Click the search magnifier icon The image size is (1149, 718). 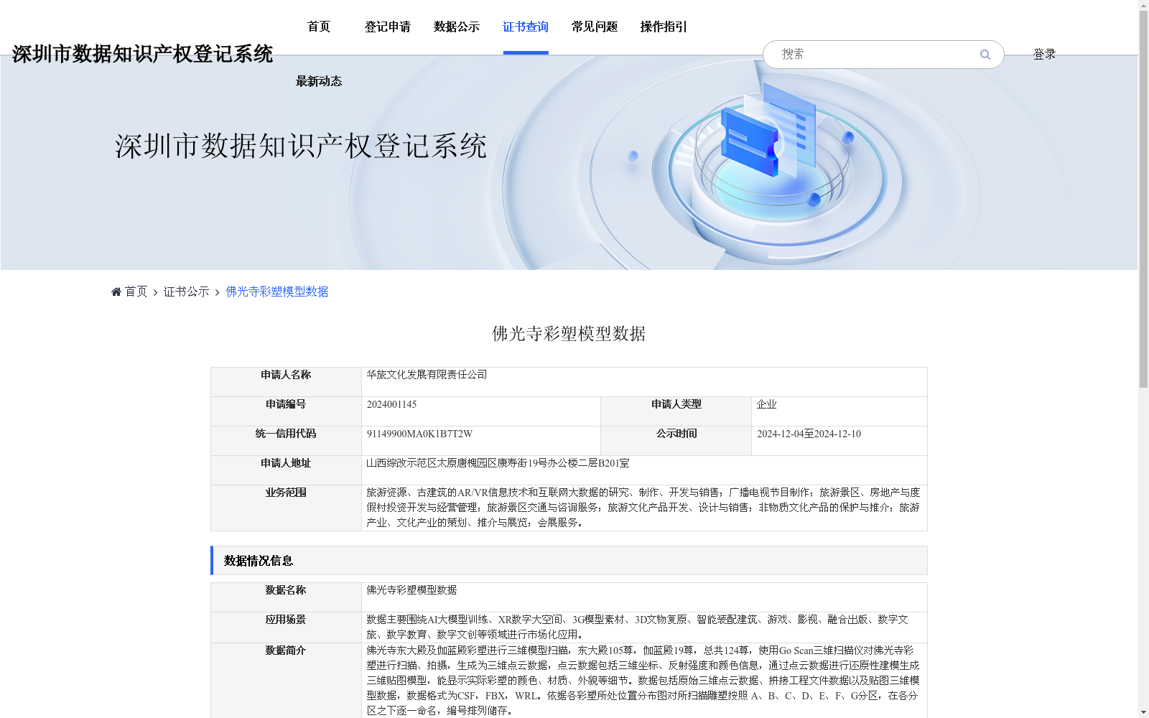pyautogui.click(x=985, y=55)
